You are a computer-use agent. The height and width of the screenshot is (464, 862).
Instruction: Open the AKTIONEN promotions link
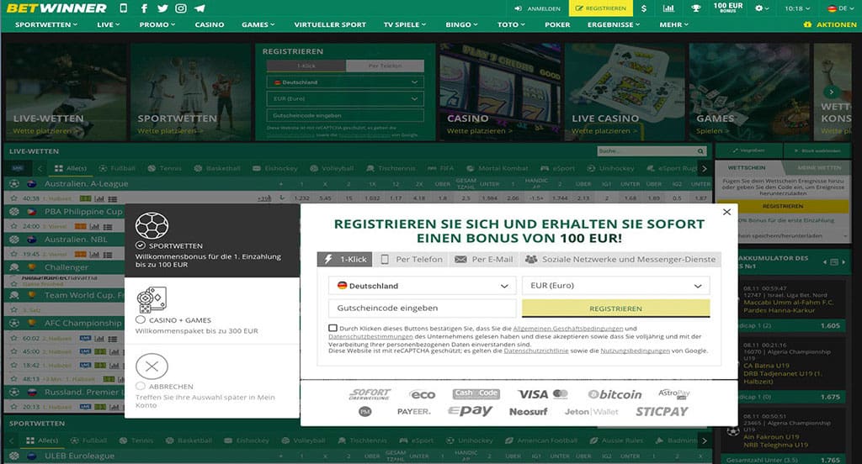coord(830,24)
